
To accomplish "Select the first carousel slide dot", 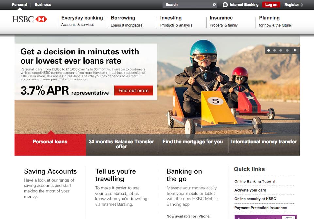I will coord(269,51).
